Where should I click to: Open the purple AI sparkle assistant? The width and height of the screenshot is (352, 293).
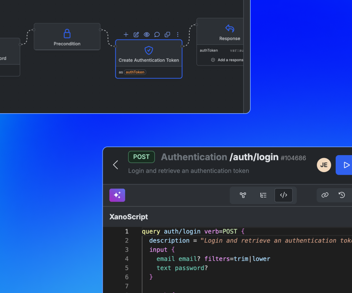[117, 195]
